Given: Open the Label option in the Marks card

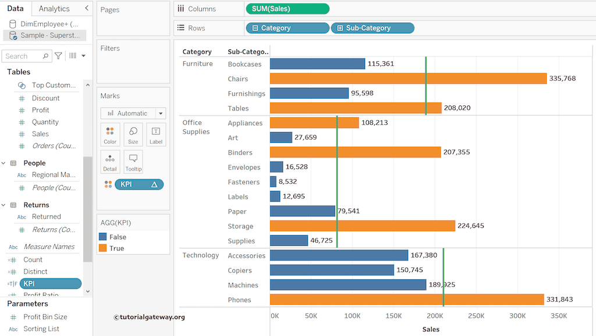Looking at the screenshot, I should pyautogui.click(x=155, y=135).
